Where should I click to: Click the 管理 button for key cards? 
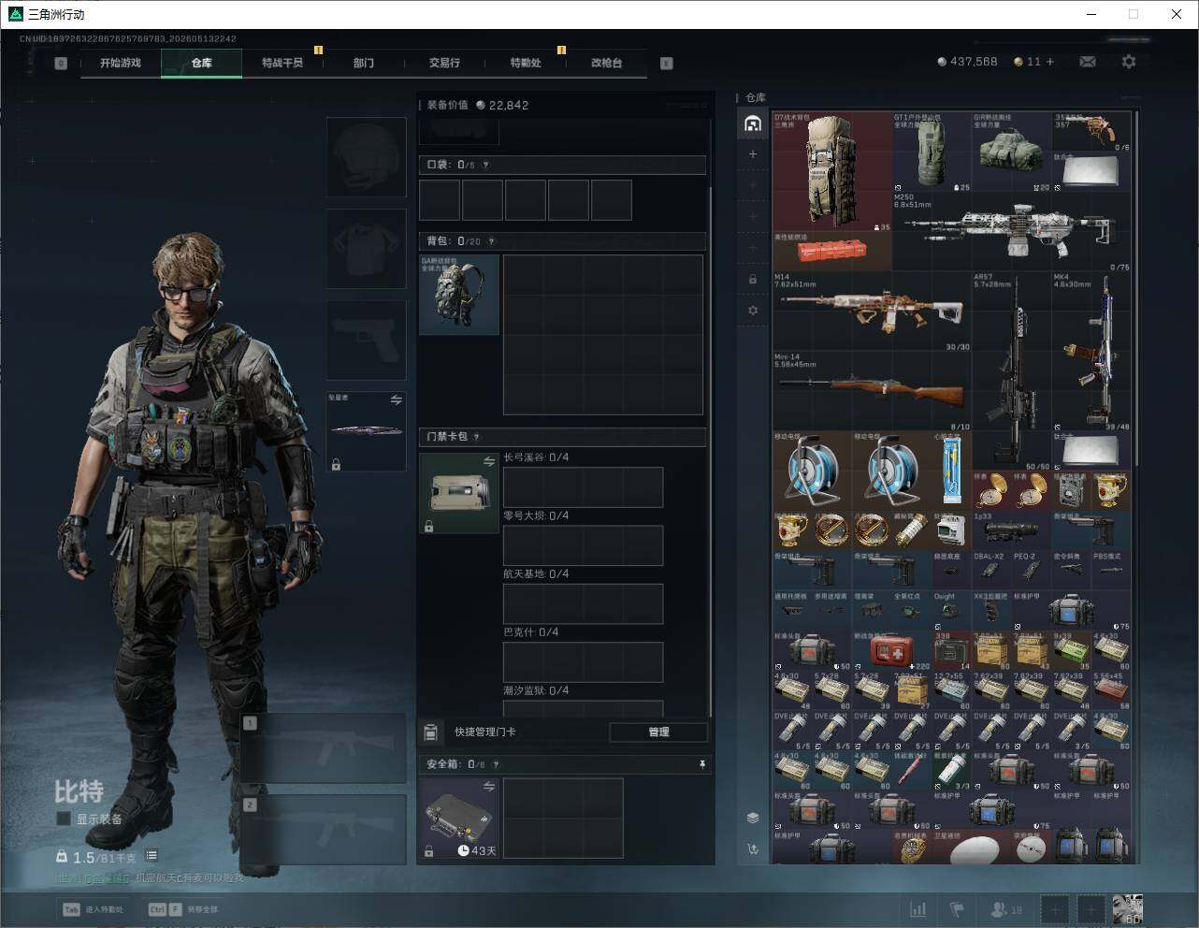pyautogui.click(x=658, y=732)
